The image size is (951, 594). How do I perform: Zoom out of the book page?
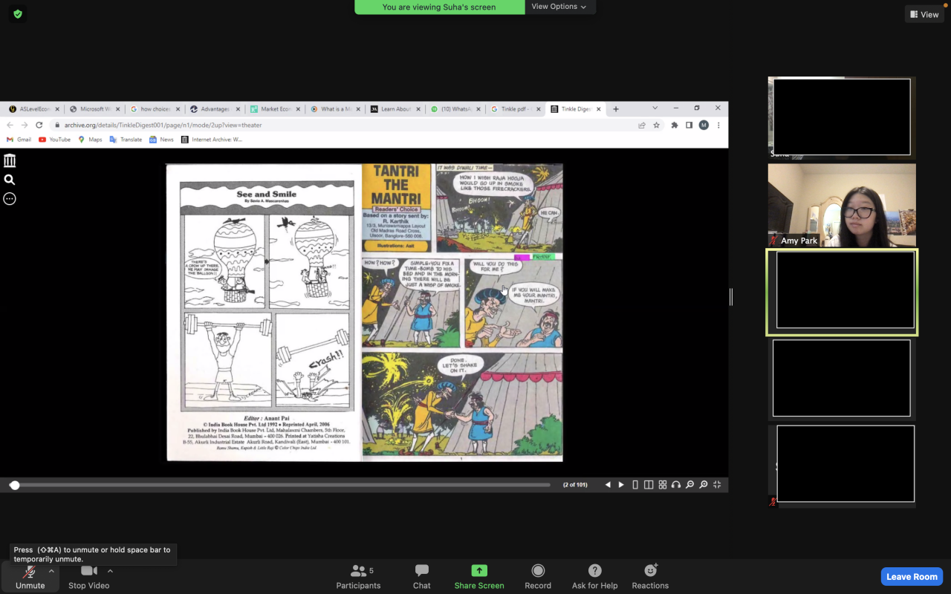tap(690, 485)
